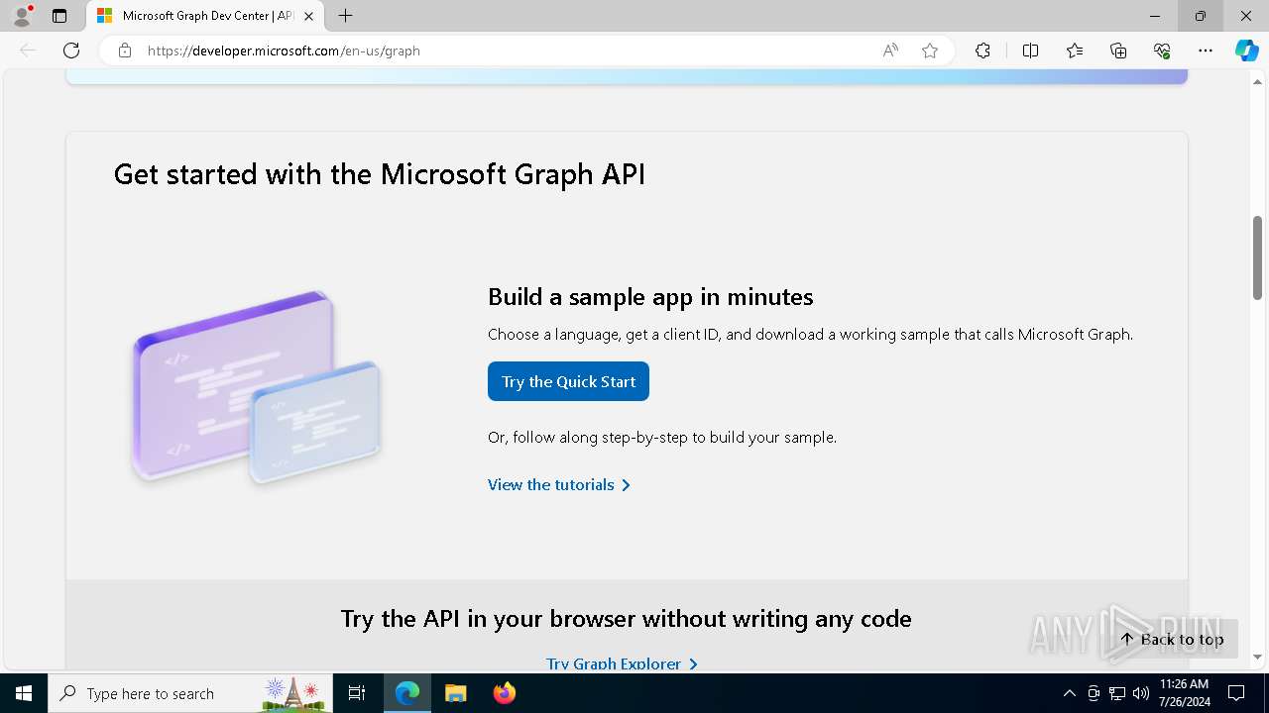Open the tab actions menu icon
The width and height of the screenshot is (1269, 713).
coord(59,16)
